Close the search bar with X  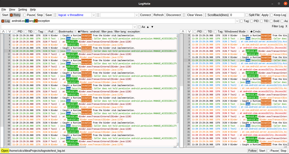click(286, 26)
